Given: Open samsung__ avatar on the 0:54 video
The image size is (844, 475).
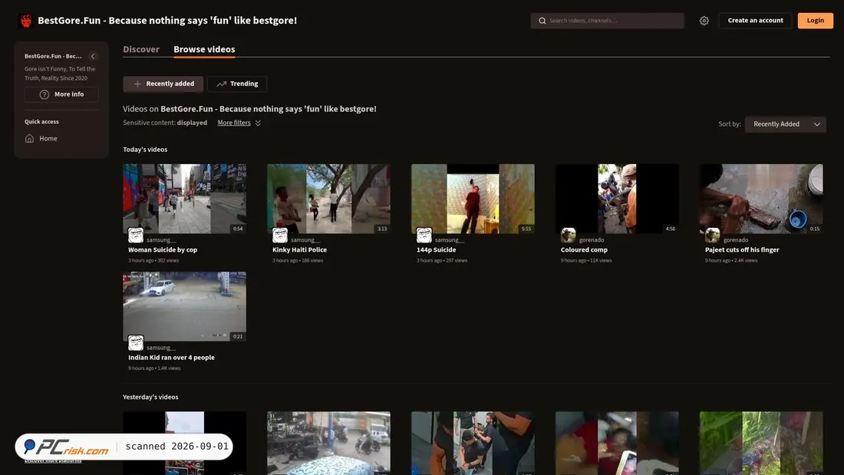Looking at the screenshot, I should pos(136,236).
